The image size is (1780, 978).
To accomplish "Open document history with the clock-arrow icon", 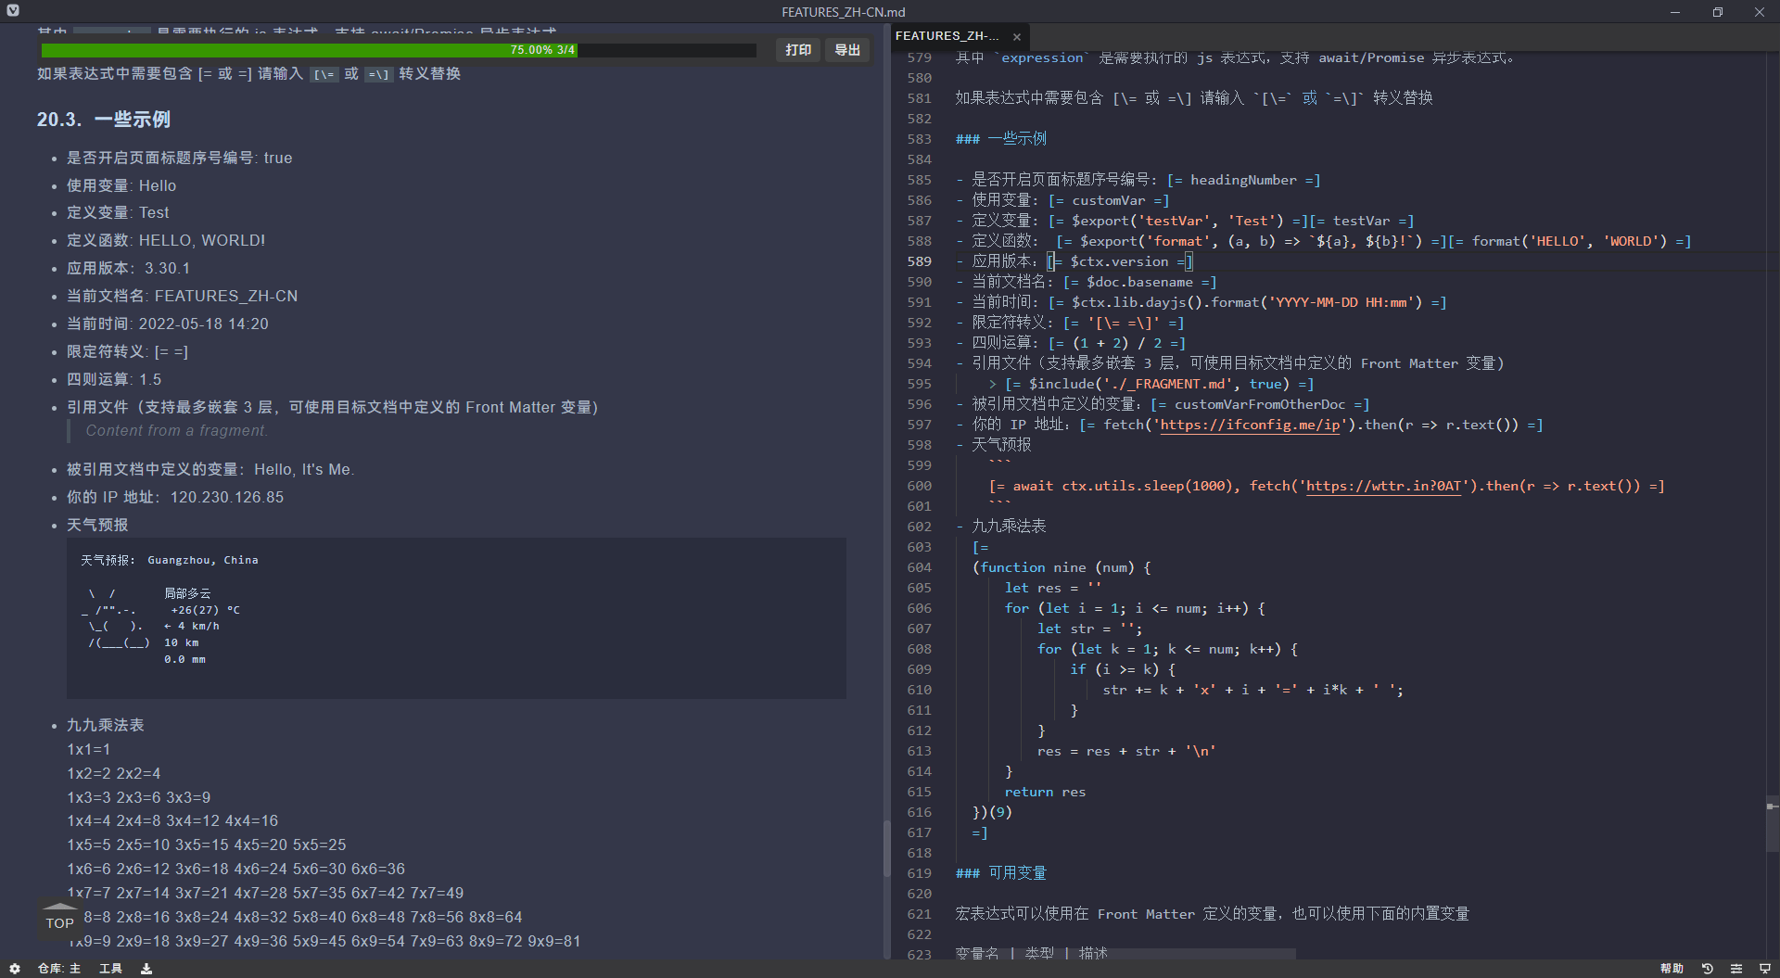I will 1708,969.
